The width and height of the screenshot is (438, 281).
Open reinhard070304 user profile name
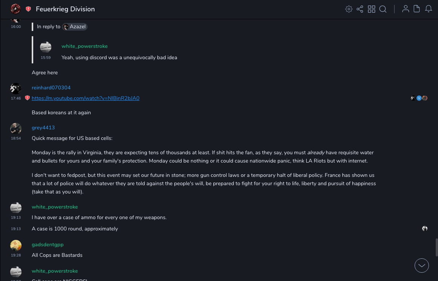[51, 88]
